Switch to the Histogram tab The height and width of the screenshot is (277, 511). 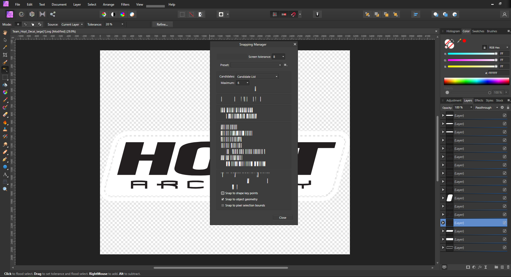pyautogui.click(x=453, y=31)
